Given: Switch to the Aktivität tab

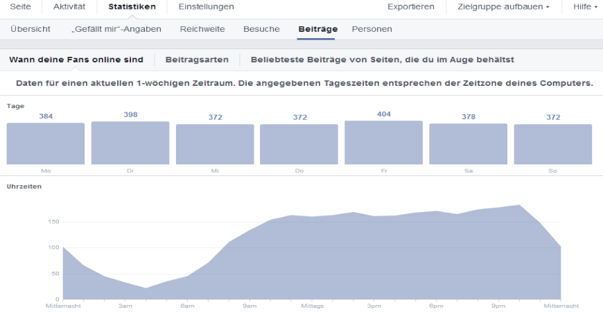Looking at the screenshot, I should pos(69,7).
